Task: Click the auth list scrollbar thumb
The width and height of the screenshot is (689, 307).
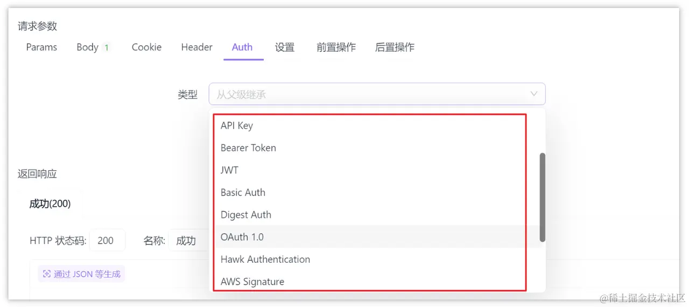Action: pyautogui.click(x=542, y=197)
